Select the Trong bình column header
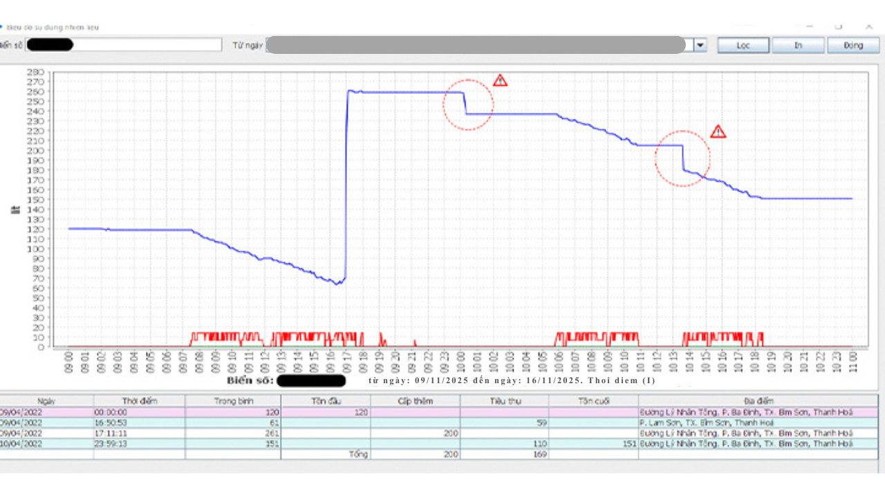885x498 pixels. (233, 400)
